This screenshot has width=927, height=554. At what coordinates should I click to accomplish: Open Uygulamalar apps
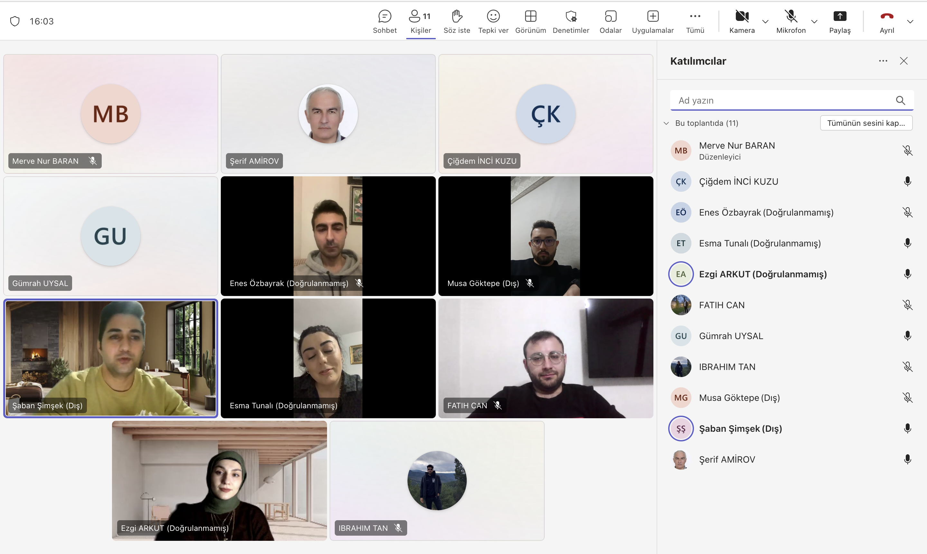click(x=652, y=16)
